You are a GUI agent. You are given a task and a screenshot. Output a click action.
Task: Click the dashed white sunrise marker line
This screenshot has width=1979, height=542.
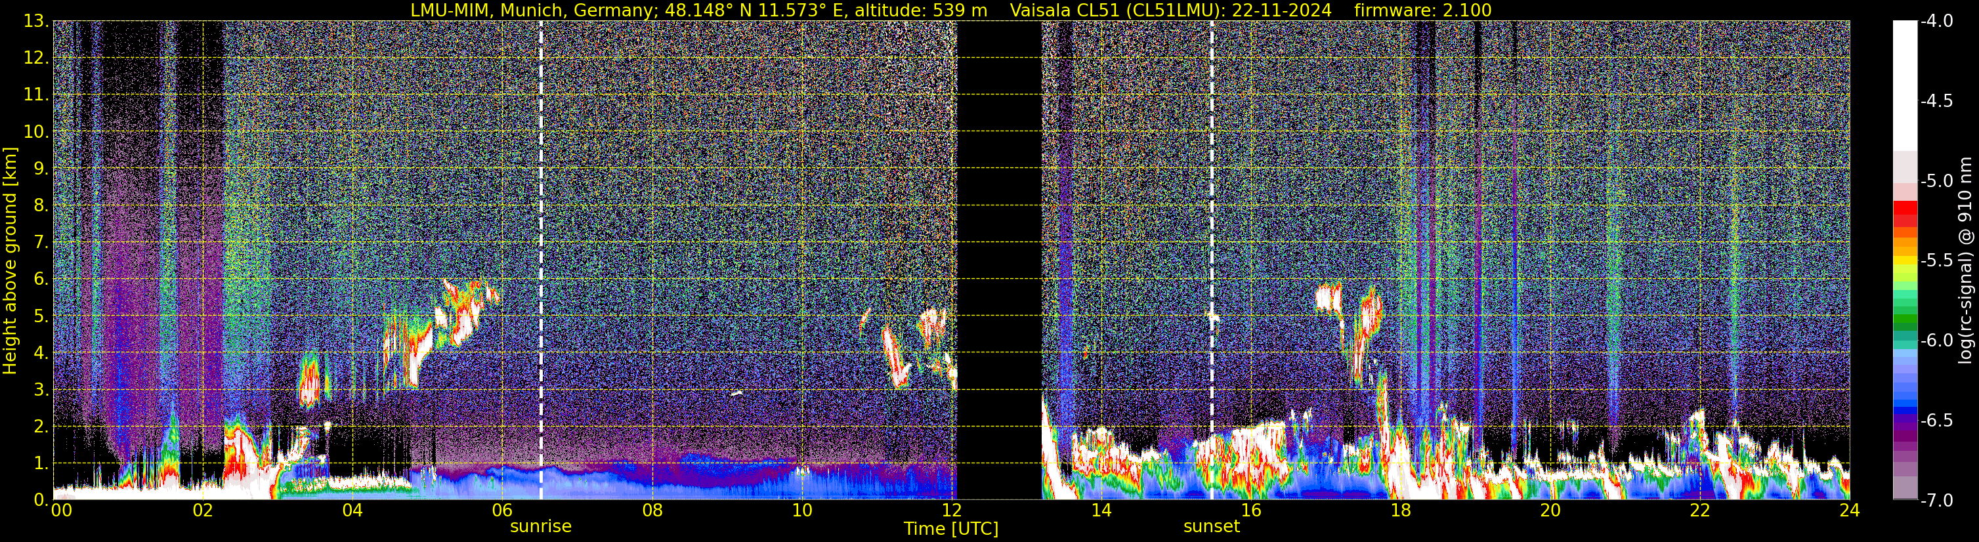click(541, 261)
